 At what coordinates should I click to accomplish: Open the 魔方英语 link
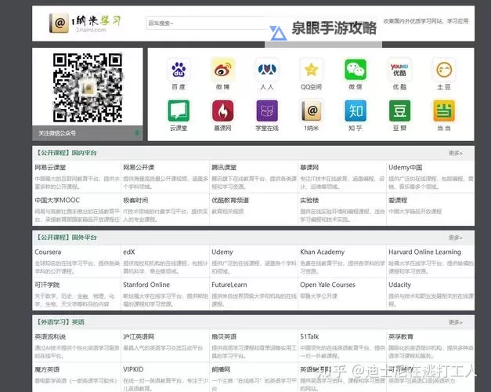click(47, 369)
